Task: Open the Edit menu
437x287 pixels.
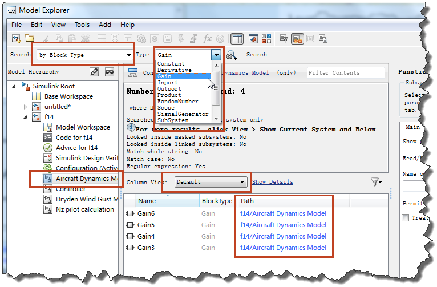Action: [x=37, y=25]
